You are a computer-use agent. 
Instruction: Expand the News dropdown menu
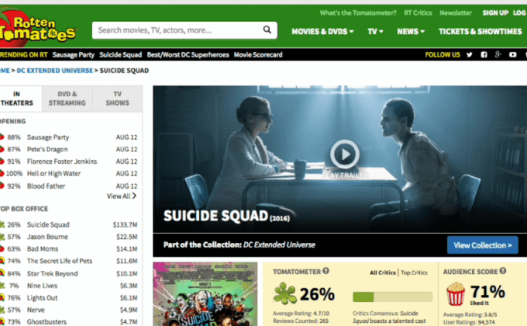click(x=411, y=32)
